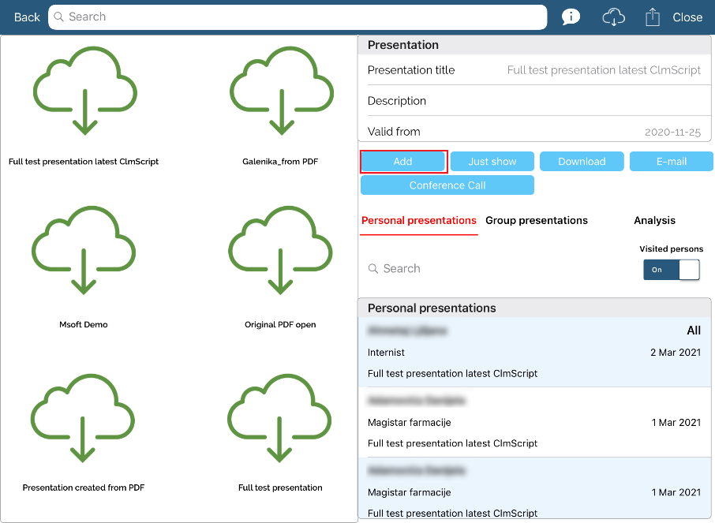Open the Internist entry dated 2 Mar 2021
The width and height of the screenshot is (715, 523).
point(533,353)
